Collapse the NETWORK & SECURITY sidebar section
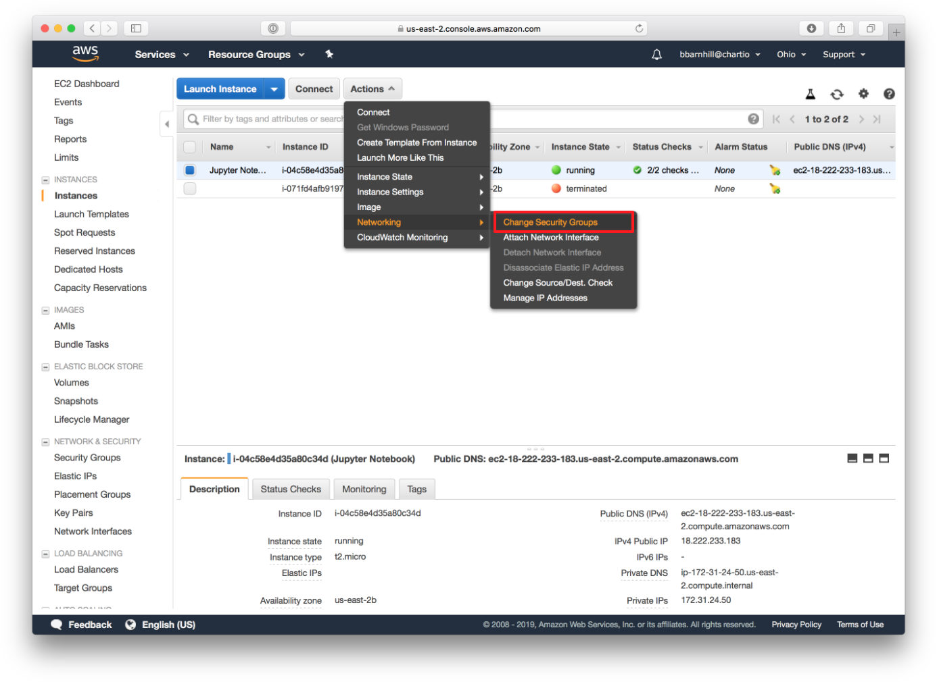This screenshot has height=682, width=937. coord(45,442)
